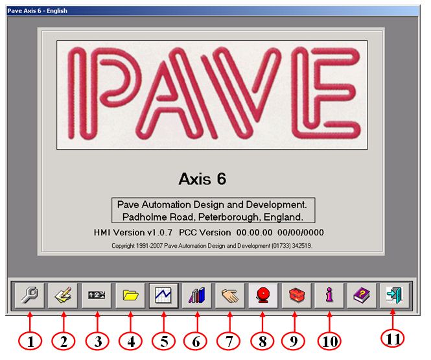Open the red toolbox icon
The height and width of the screenshot is (360, 431).
[x=296, y=296]
